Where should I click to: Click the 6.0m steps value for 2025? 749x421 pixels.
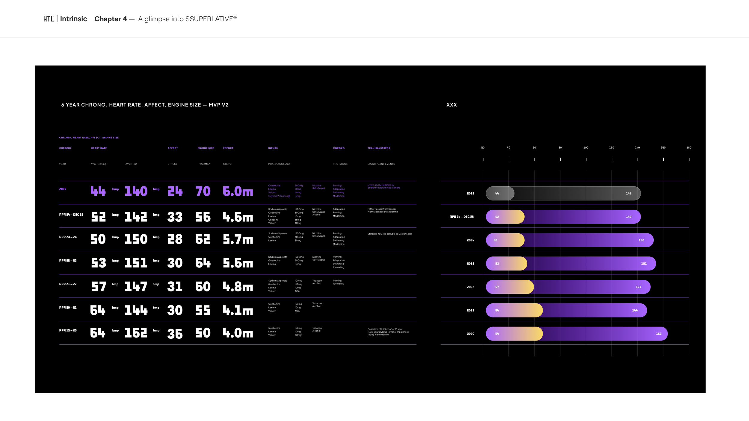(x=238, y=191)
